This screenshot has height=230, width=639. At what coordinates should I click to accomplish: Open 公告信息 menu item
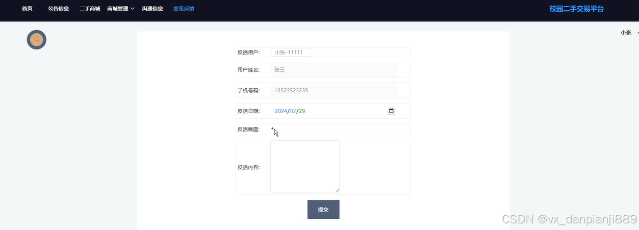pos(59,9)
